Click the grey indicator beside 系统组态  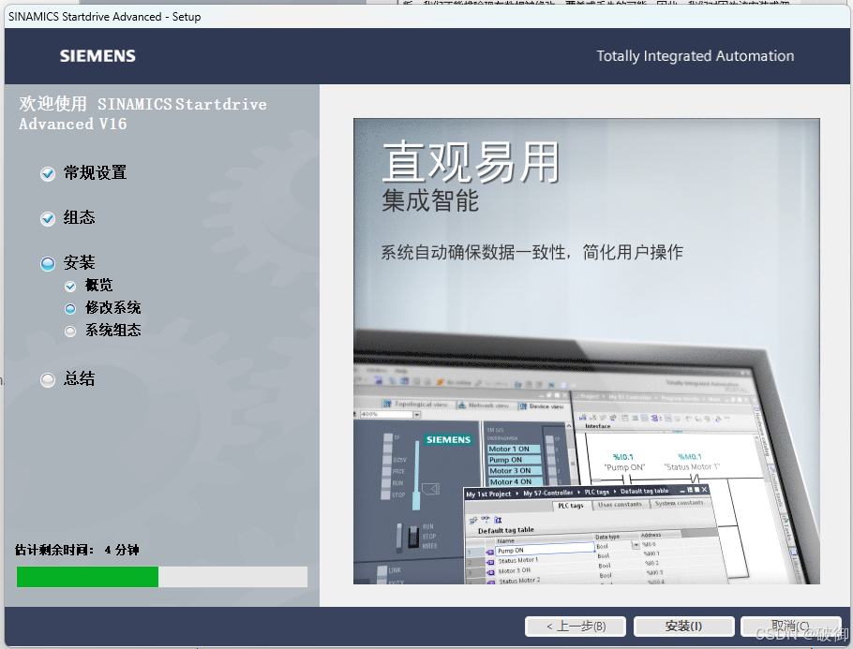[x=70, y=331]
